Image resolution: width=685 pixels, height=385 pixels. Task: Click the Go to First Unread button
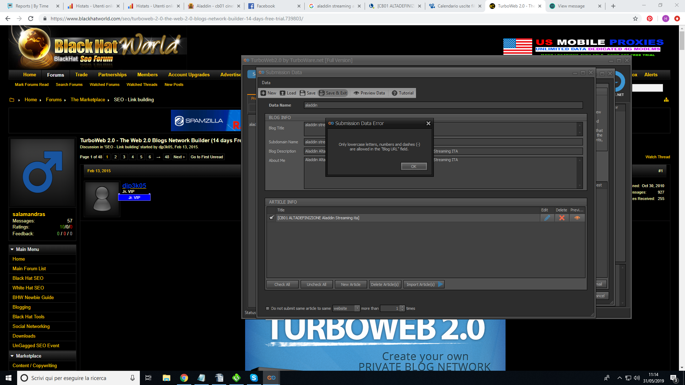click(x=207, y=157)
